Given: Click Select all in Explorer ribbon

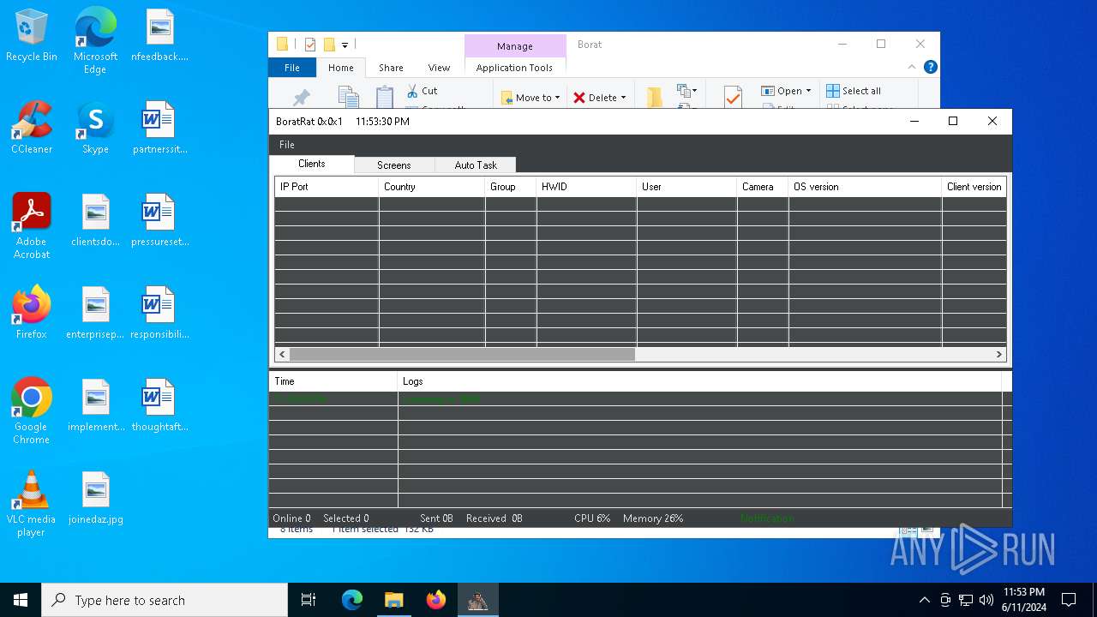Looking at the screenshot, I should tap(854, 91).
